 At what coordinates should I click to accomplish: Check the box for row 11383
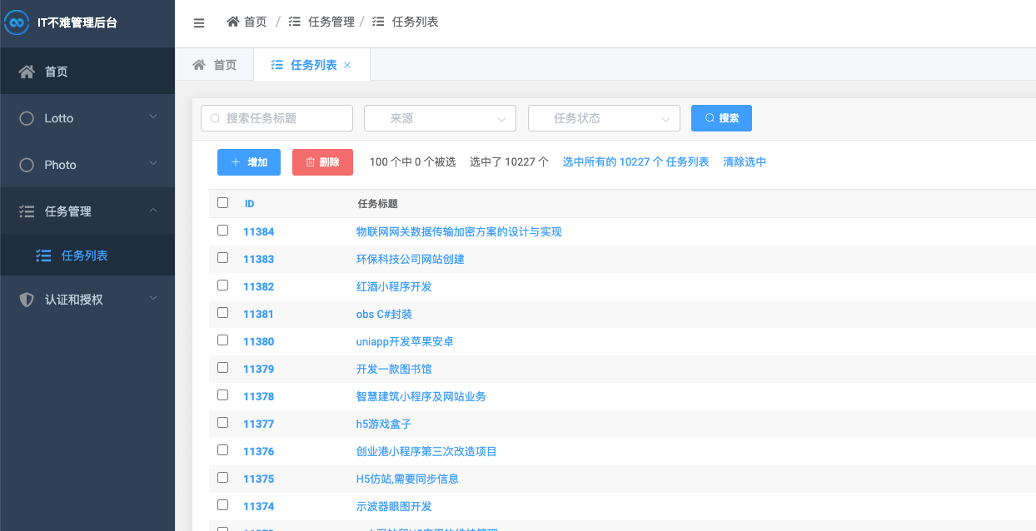pyautogui.click(x=222, y=258)
